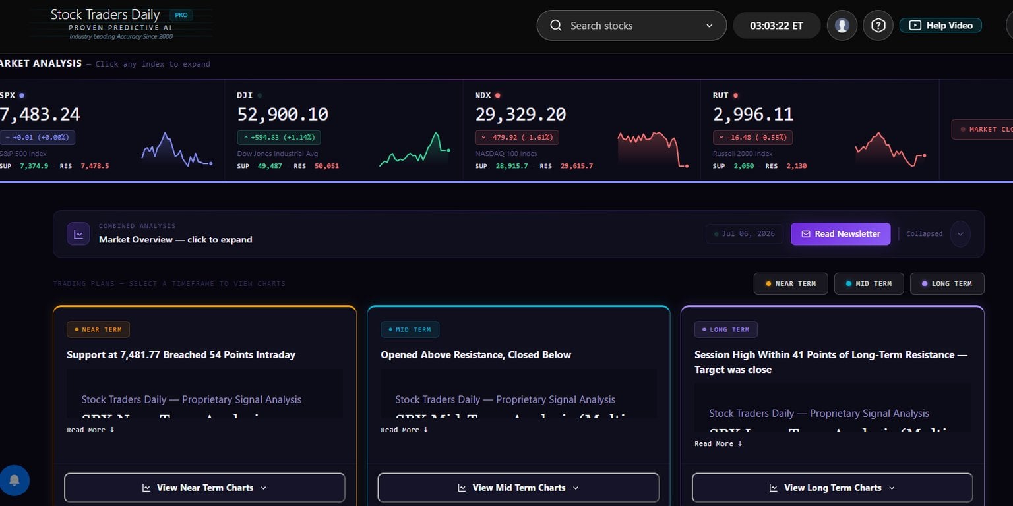Click chart icon in View Long Term Charts
Viewport: 1013px width, 506px height.
tap(774, 488)
